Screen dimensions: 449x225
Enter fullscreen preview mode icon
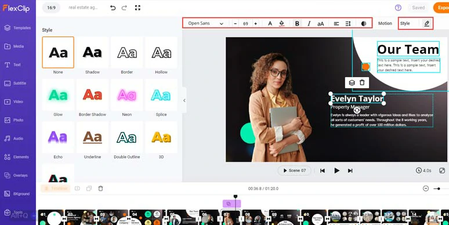tap(137, 8)
